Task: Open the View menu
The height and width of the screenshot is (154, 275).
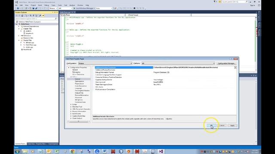Action: point(27,5)
